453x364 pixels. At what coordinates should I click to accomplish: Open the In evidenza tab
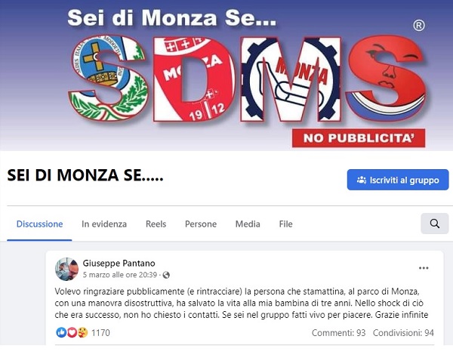(x=104, y=224)
